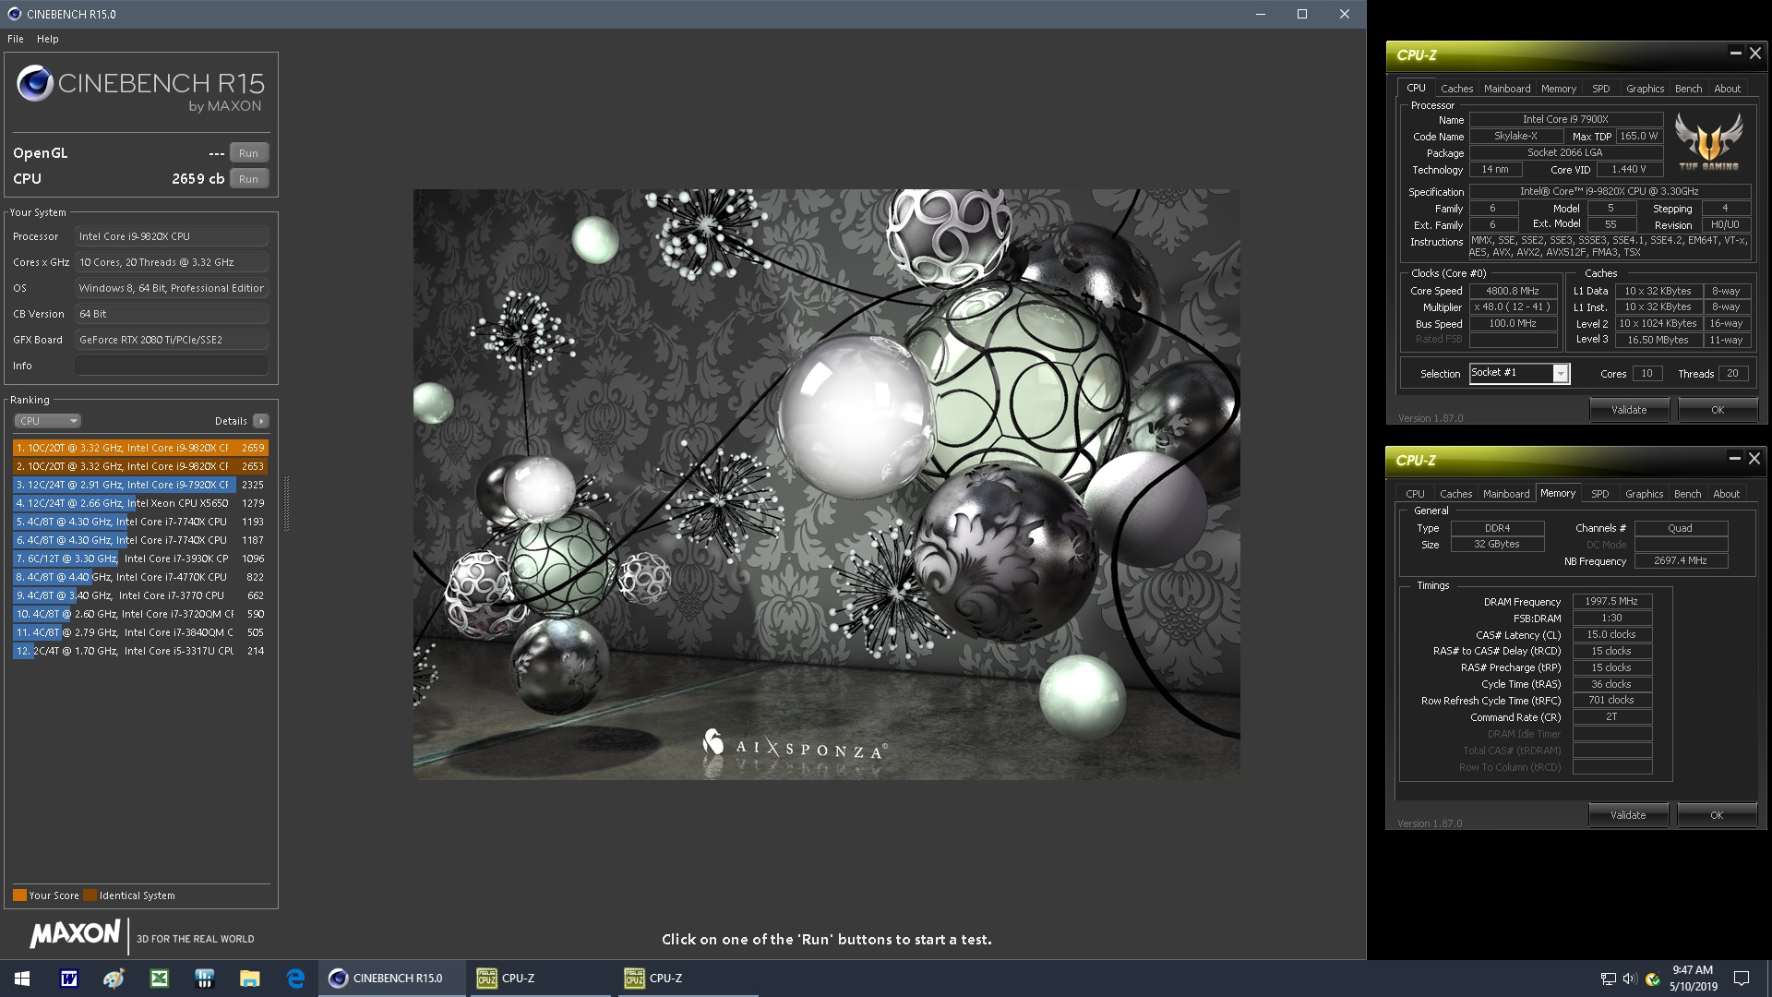Open Caches tab in bottom CPU-Z

1455,494
